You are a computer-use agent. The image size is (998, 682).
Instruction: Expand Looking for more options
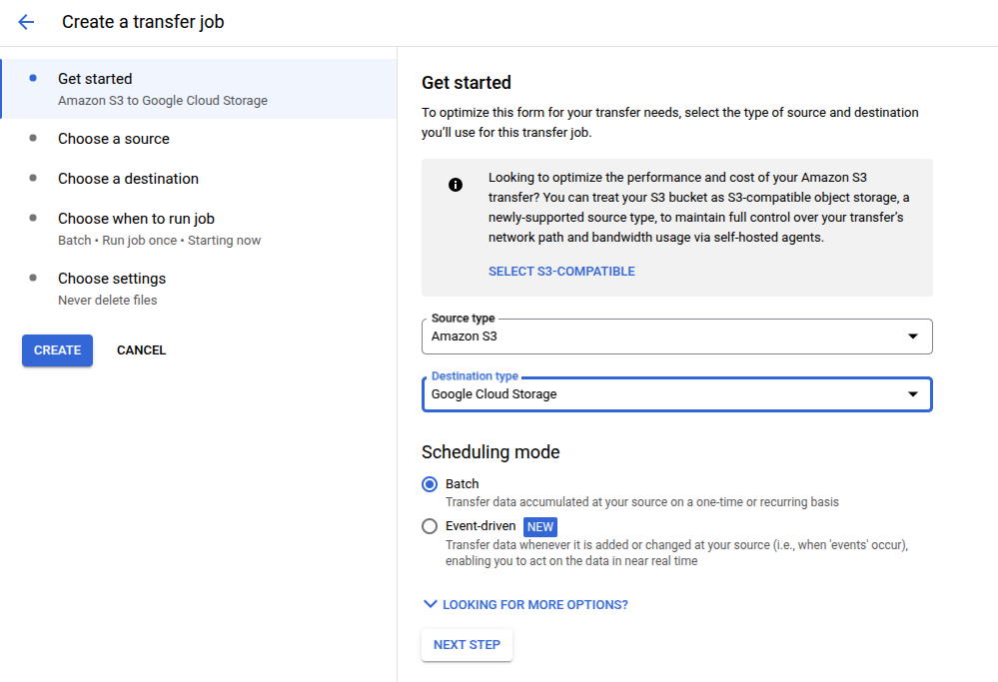(x=525, y=604)
